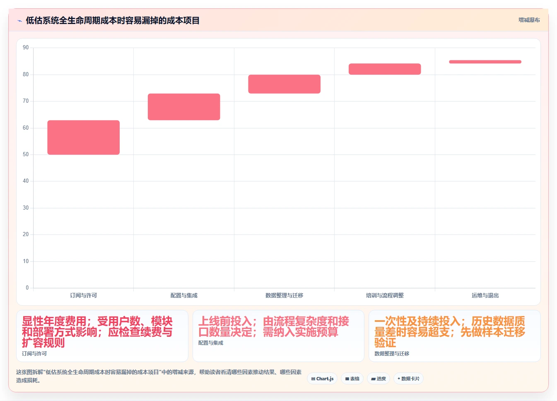Click the 配置与集成 caption under the pink card

click(x=211, y=343)
